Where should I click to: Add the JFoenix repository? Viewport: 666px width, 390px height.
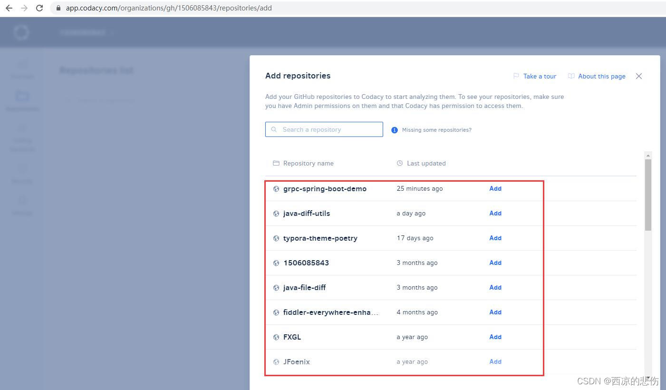coord(495,361)
